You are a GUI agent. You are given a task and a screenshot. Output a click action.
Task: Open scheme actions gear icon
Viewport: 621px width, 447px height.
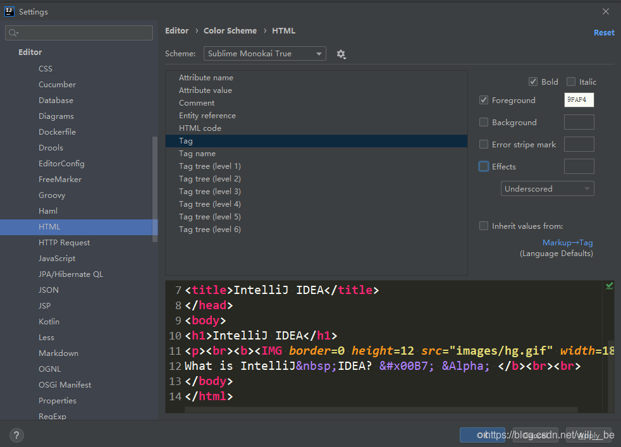(x=341, y=54)
